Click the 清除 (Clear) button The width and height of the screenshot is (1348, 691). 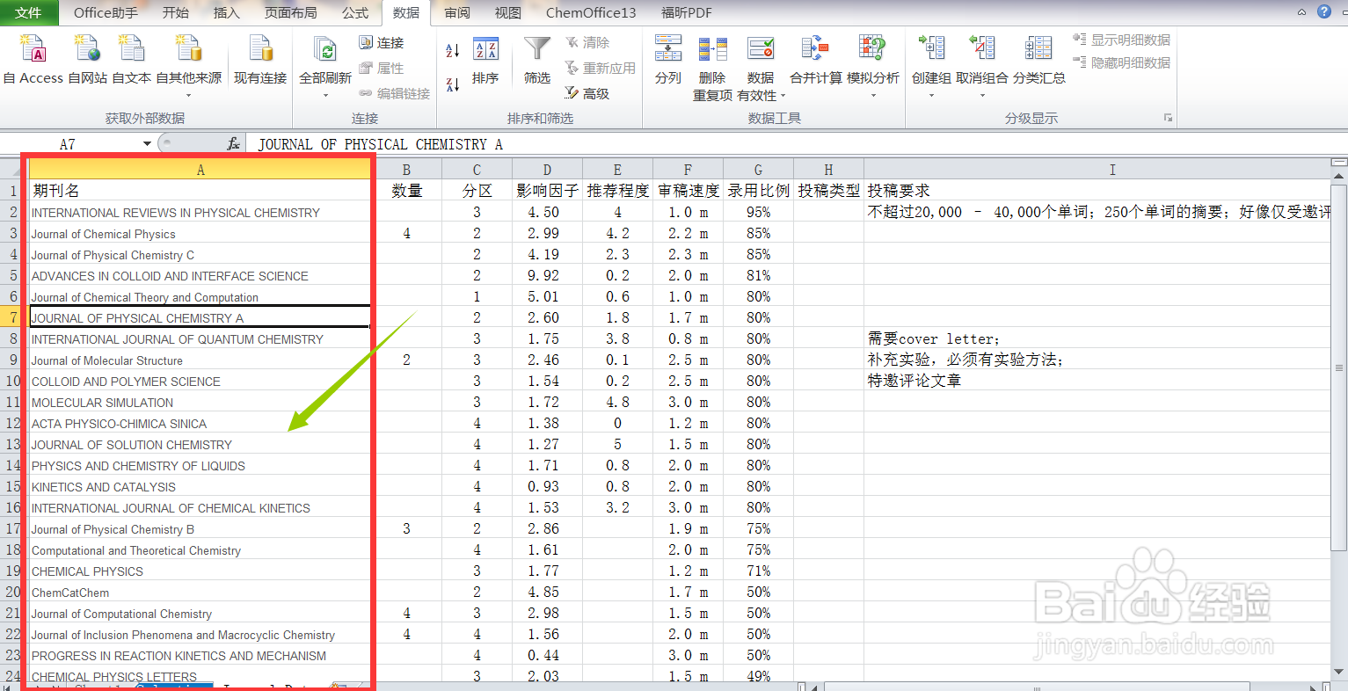(x=589, y=41)
